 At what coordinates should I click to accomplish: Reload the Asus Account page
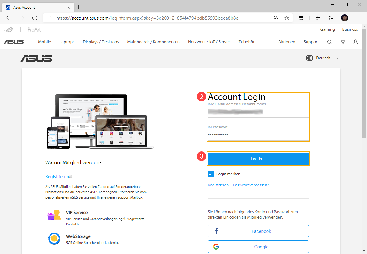(35, 18)
